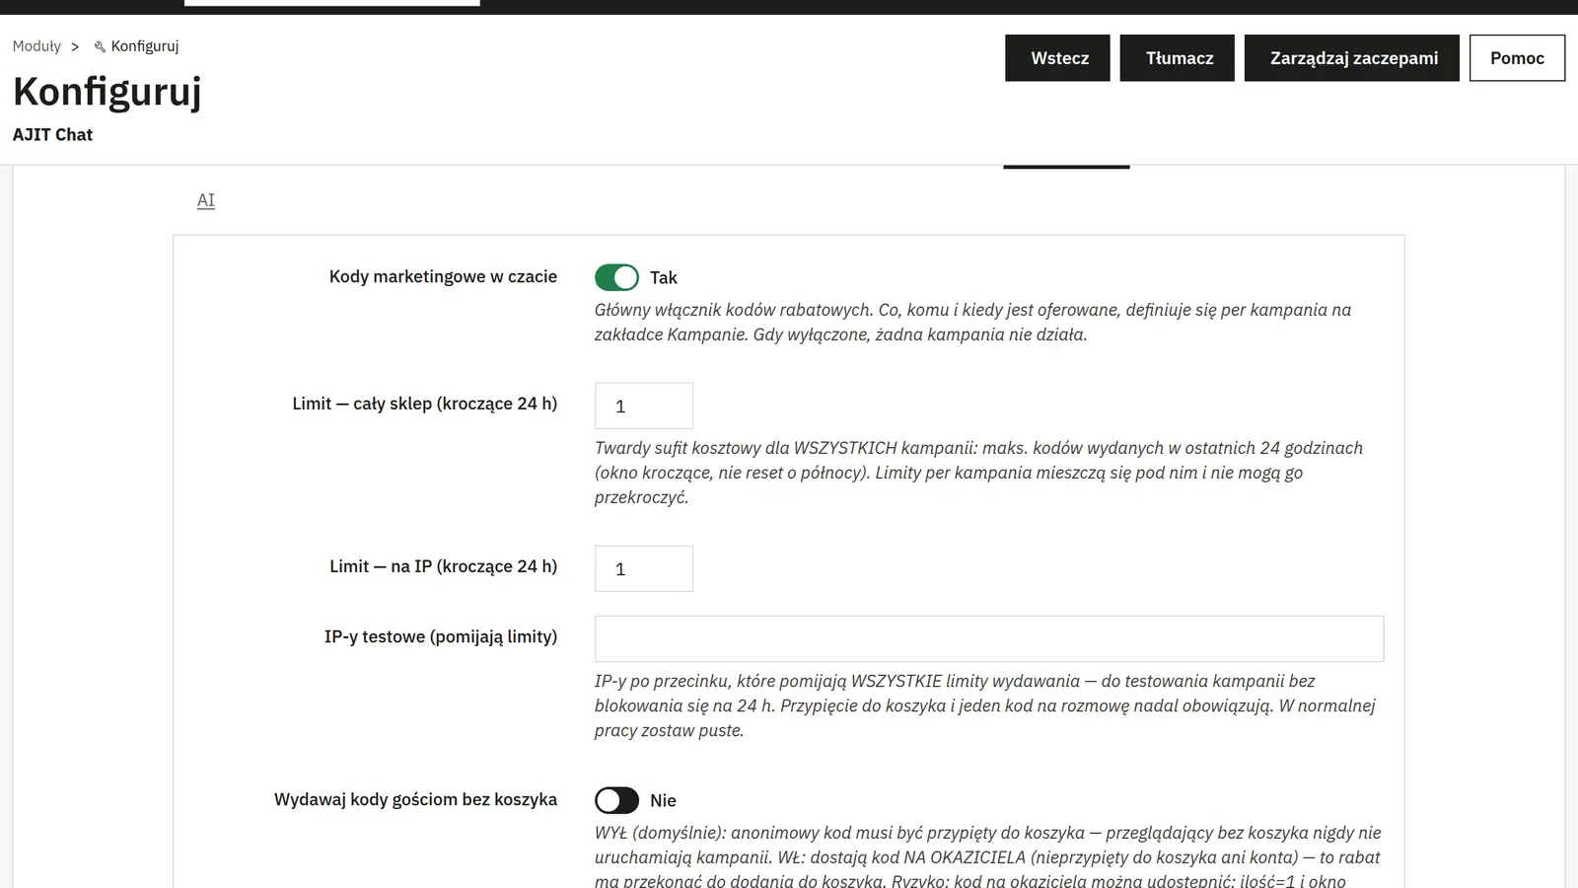Open the Pomoc help button
The width and height of the screenshot is (1578, 888).
1517,58
